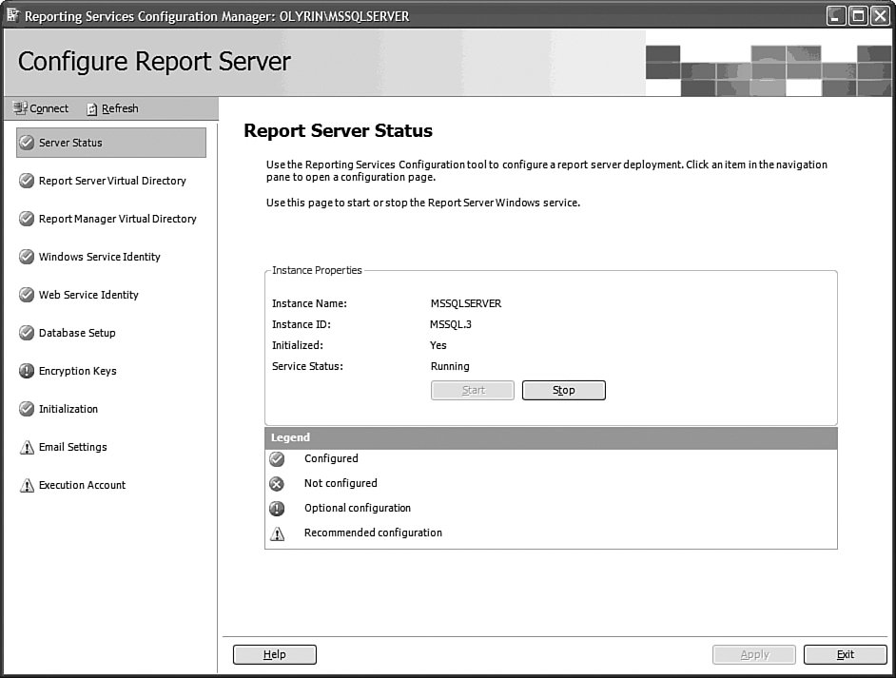
Task: Click the Optional configuration legend text
Action: 357,508
